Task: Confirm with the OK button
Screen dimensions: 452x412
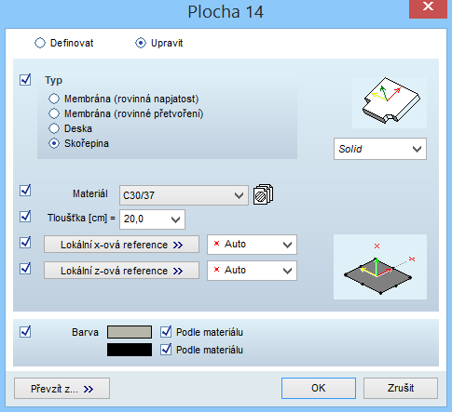Action: pyautogui.click(x=319, y=388)
